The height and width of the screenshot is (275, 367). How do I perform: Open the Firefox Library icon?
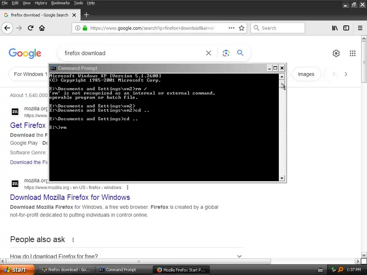[335, 28]
